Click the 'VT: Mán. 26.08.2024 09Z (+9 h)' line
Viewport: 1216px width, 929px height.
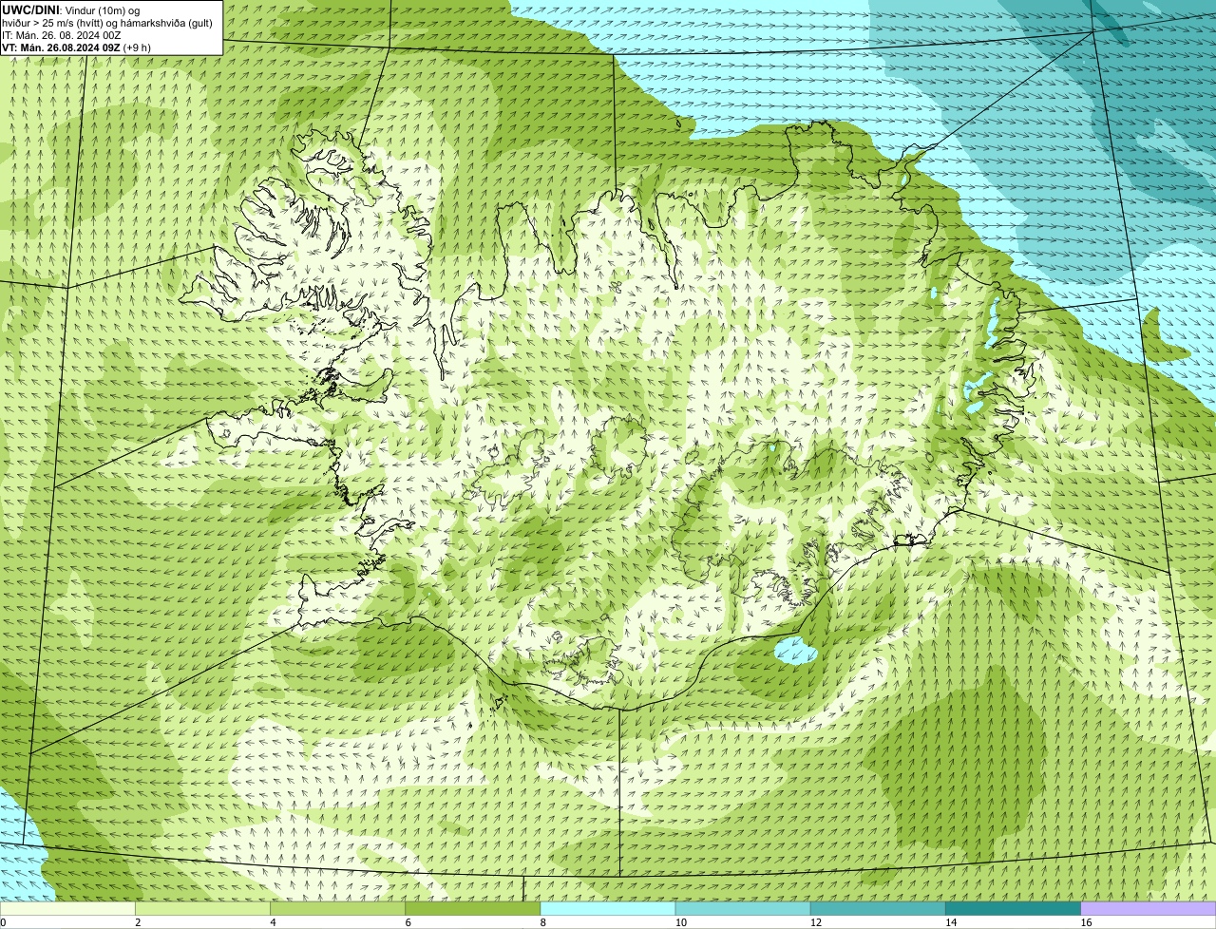pos(76,47)
